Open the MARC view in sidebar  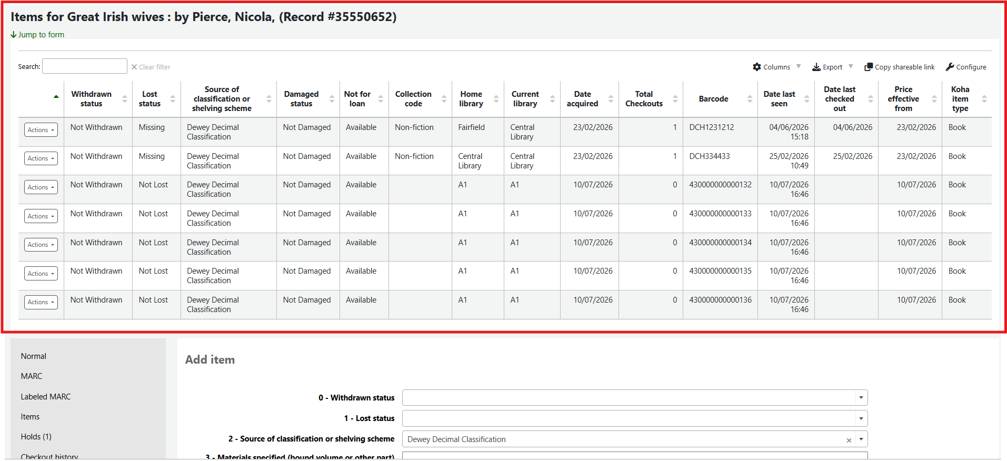point(32,376)
